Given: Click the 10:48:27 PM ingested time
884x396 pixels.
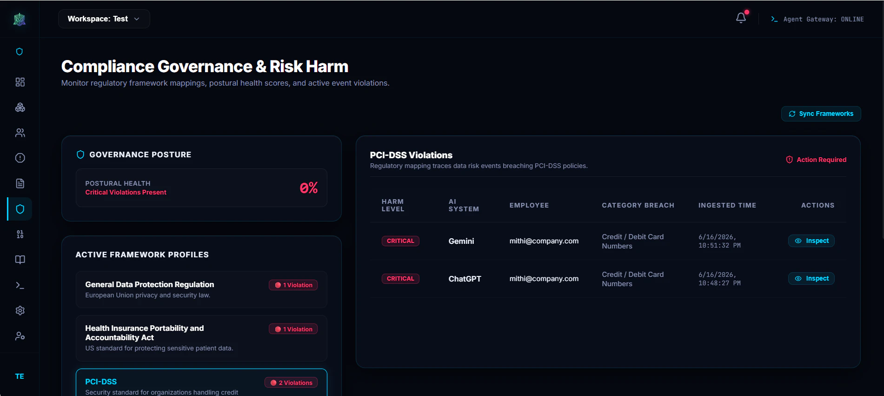Looking at the screenshot, I should [719, 279].
